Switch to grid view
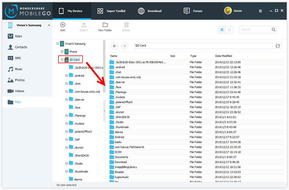The image size is (289, 190). 229,30
